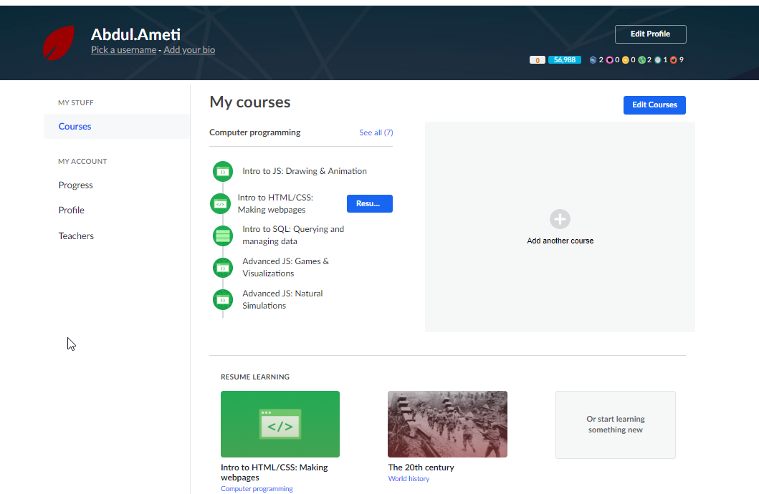The image size is (759, 494).
Task: Click the orange 0 streak counter
Action: [538, 60]
